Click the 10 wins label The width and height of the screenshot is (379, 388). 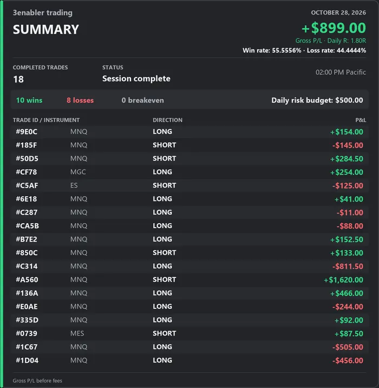pyautogui.click(x=29, y=100)
